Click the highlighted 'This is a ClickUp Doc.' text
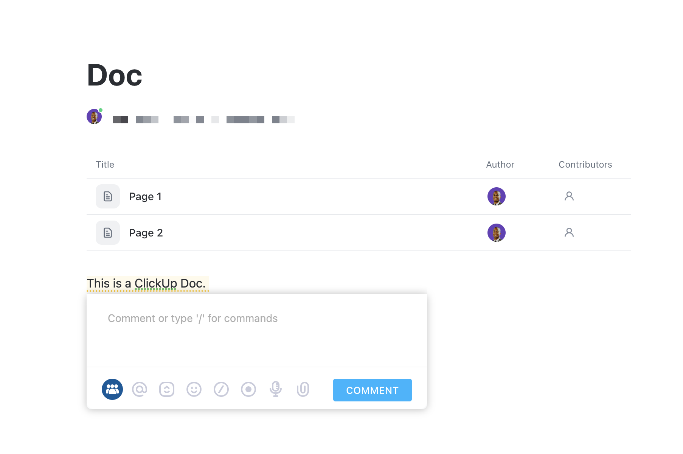The image size is (683, 454). [146, 283]
